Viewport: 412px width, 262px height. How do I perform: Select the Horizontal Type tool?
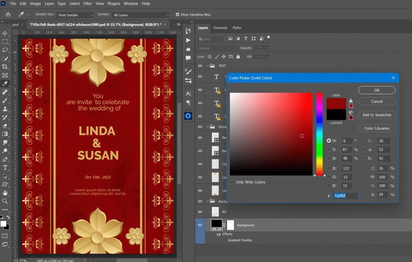5,168
